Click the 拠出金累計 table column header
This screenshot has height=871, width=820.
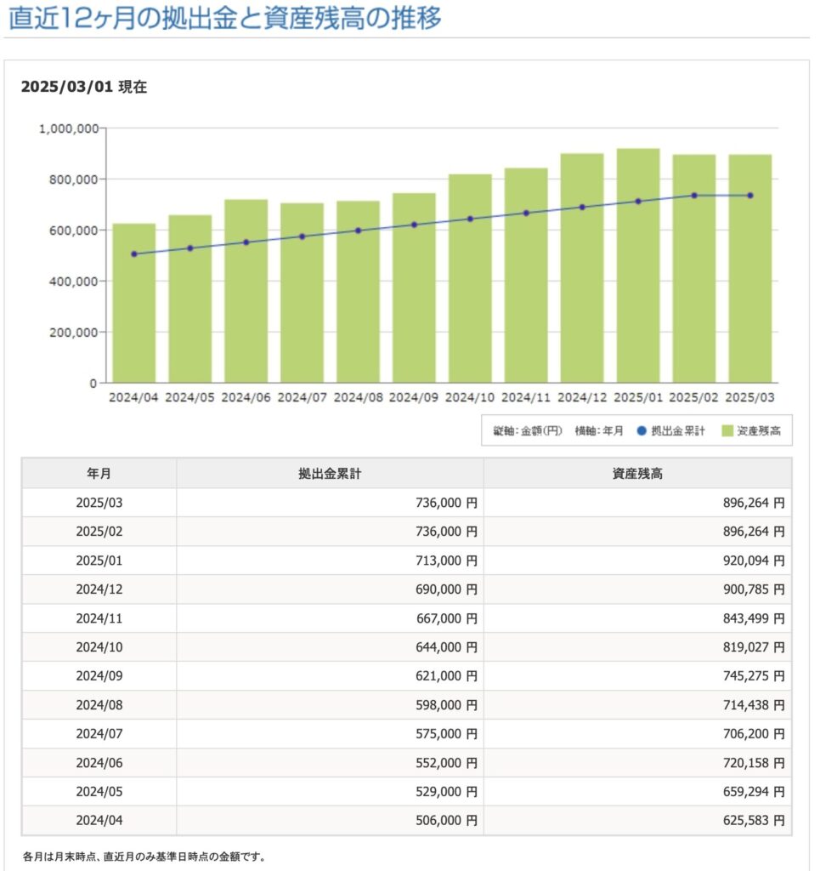click(330, 474)
